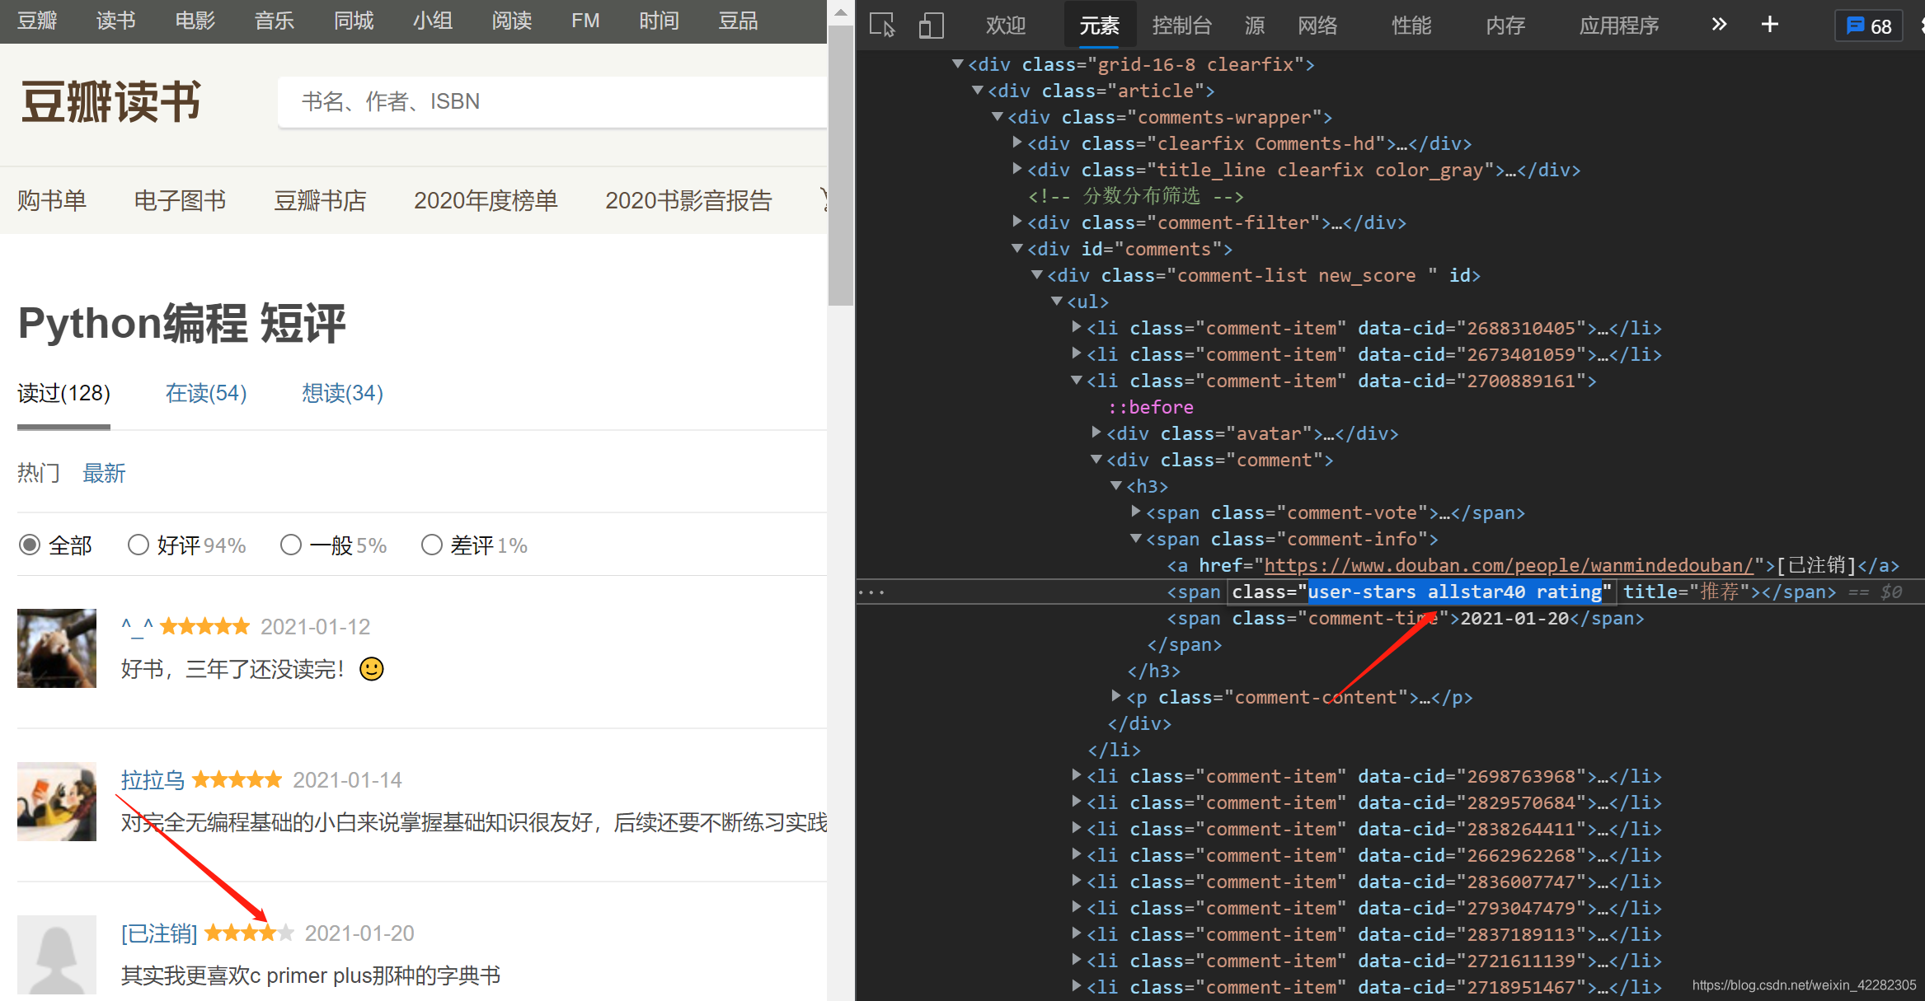Click the scrollbar up arrow button
The height and width of the screenshot is (1001, 1925).
(x=841, y=12)
